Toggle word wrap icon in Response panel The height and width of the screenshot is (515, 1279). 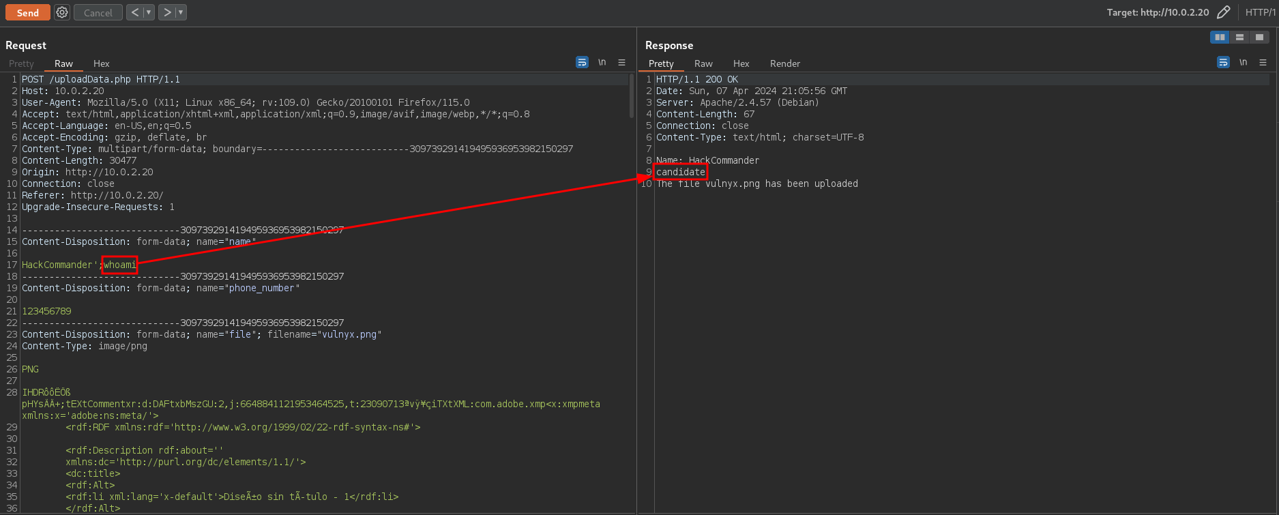(1223, 62)
